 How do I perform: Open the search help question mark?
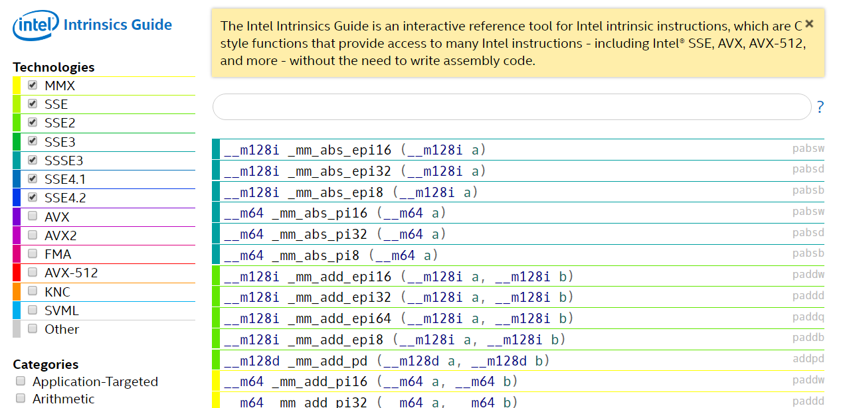click(820, 107)
